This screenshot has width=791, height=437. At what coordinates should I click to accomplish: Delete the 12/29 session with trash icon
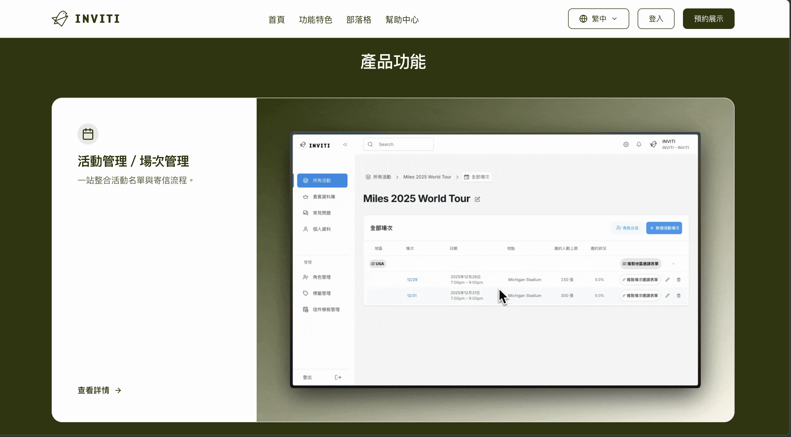click(678, 280)
